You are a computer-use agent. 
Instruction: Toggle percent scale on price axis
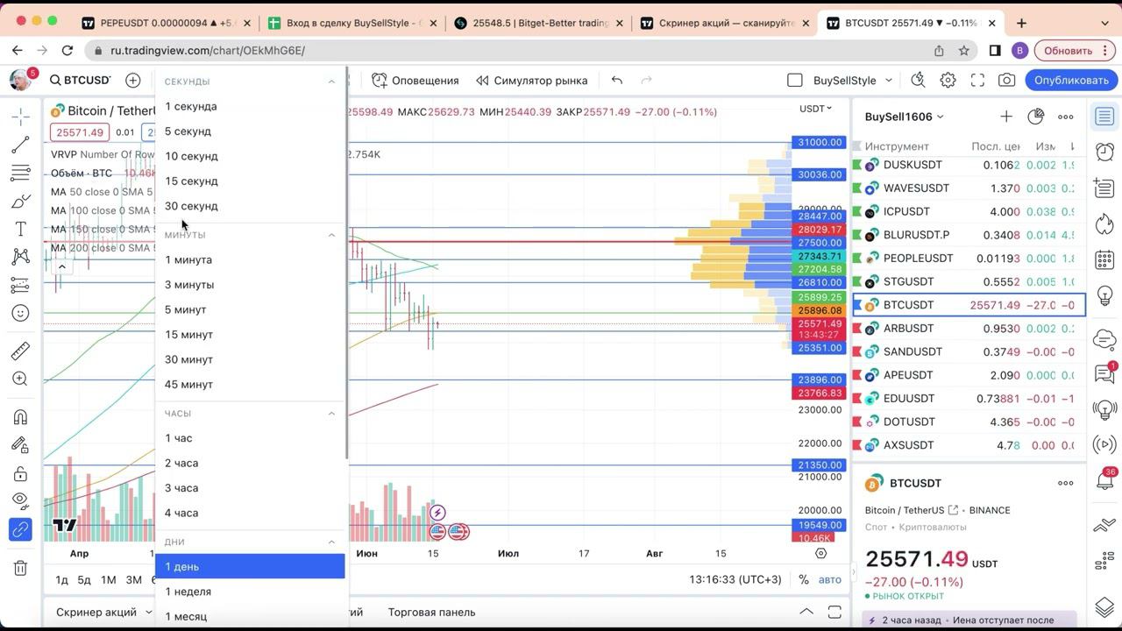804,579
